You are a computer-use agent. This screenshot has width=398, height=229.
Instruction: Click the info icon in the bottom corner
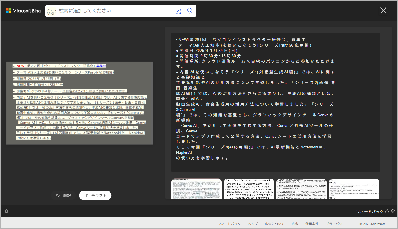coord(6,211)
